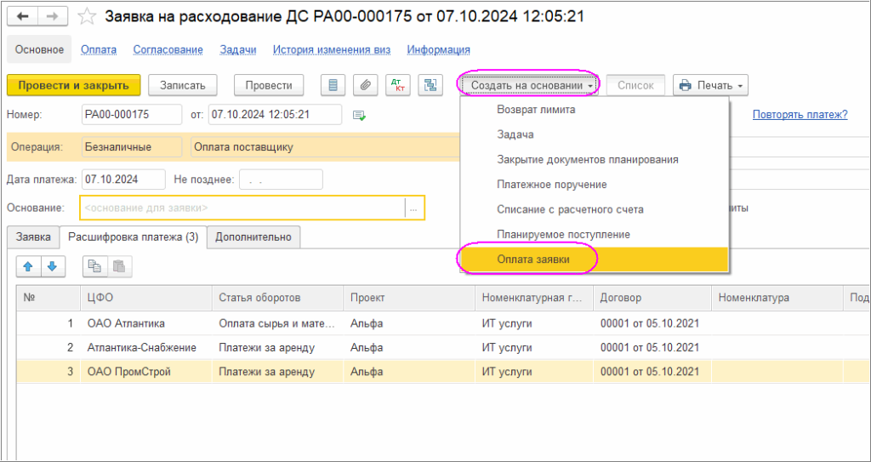This screenshot has height=462, width=871.
Task: Move row up with blue arrow
Action: pyautogui.click(x=28, y=266)
